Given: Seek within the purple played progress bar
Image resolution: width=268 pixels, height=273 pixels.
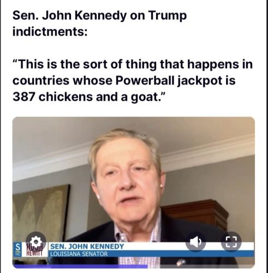Looking at the screenshot, I should click(80, 266).
